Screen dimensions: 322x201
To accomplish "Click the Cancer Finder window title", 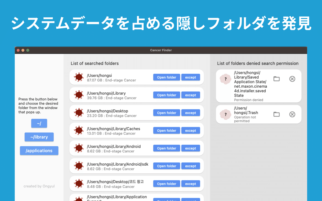I will coord(161,50).
